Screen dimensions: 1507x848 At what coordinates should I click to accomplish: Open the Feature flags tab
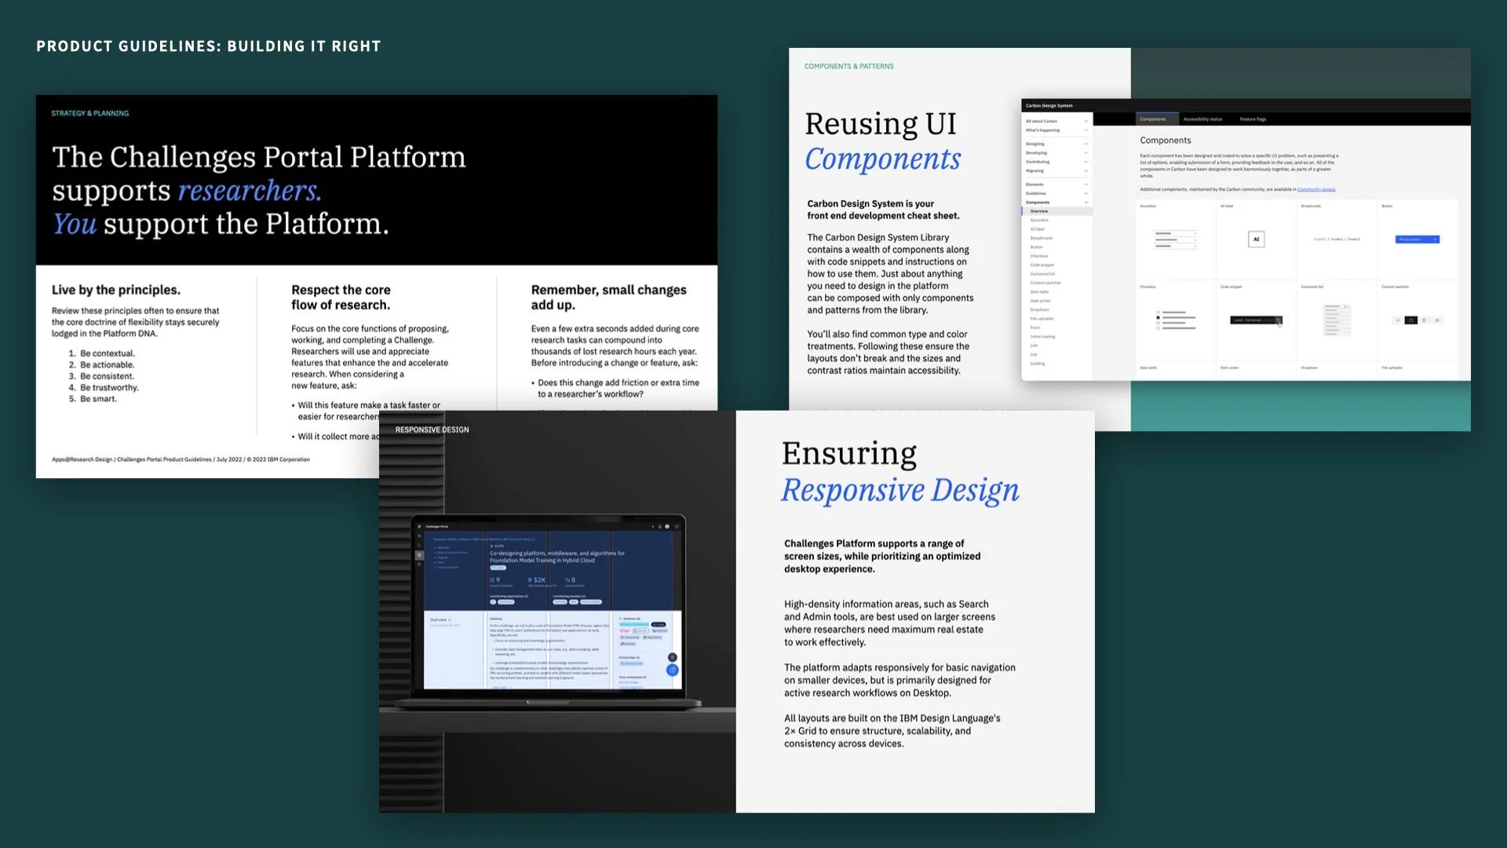pyautogui.click(x=1253, y=119)
